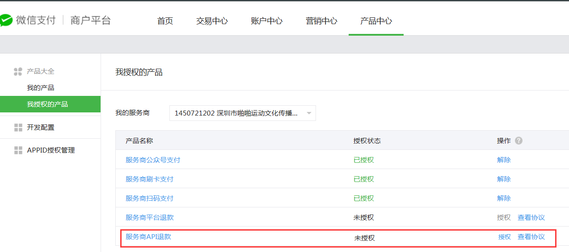Image resolution: width=569 pixels, height=252 pixels.
Task: Click the 我授权的产品 page heading
Action: [139, 72]
